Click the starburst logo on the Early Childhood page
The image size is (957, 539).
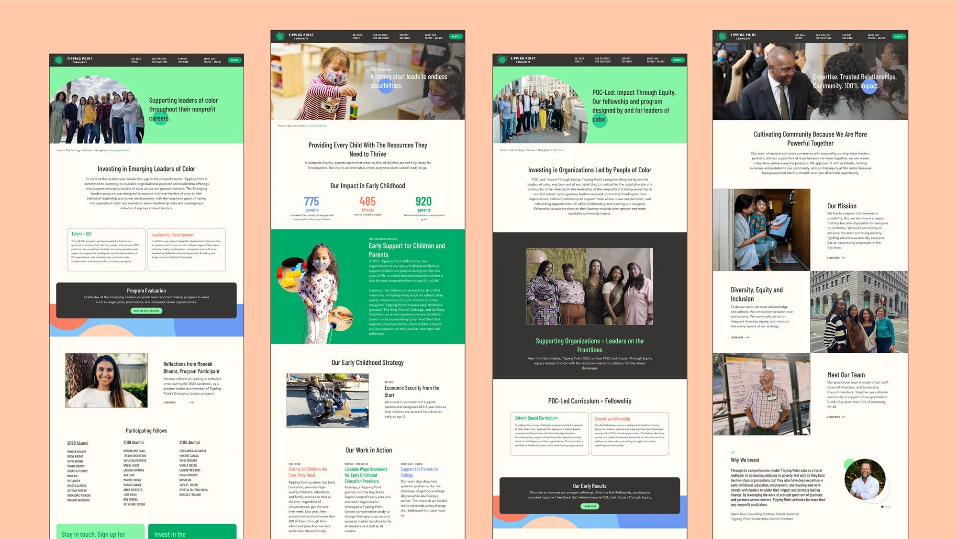click(x=280, y=36)
